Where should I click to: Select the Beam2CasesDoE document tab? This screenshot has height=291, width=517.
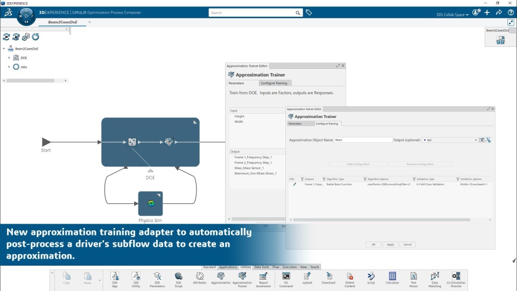[62, 22]
